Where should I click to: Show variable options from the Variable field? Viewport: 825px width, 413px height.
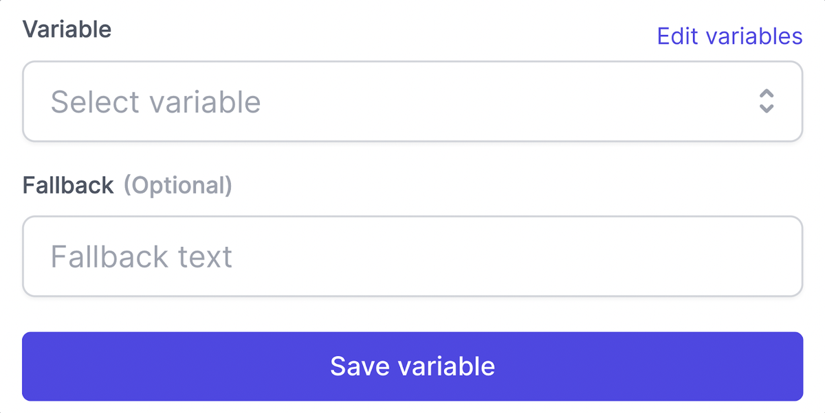pyautogui.click(x=412, y=102)
